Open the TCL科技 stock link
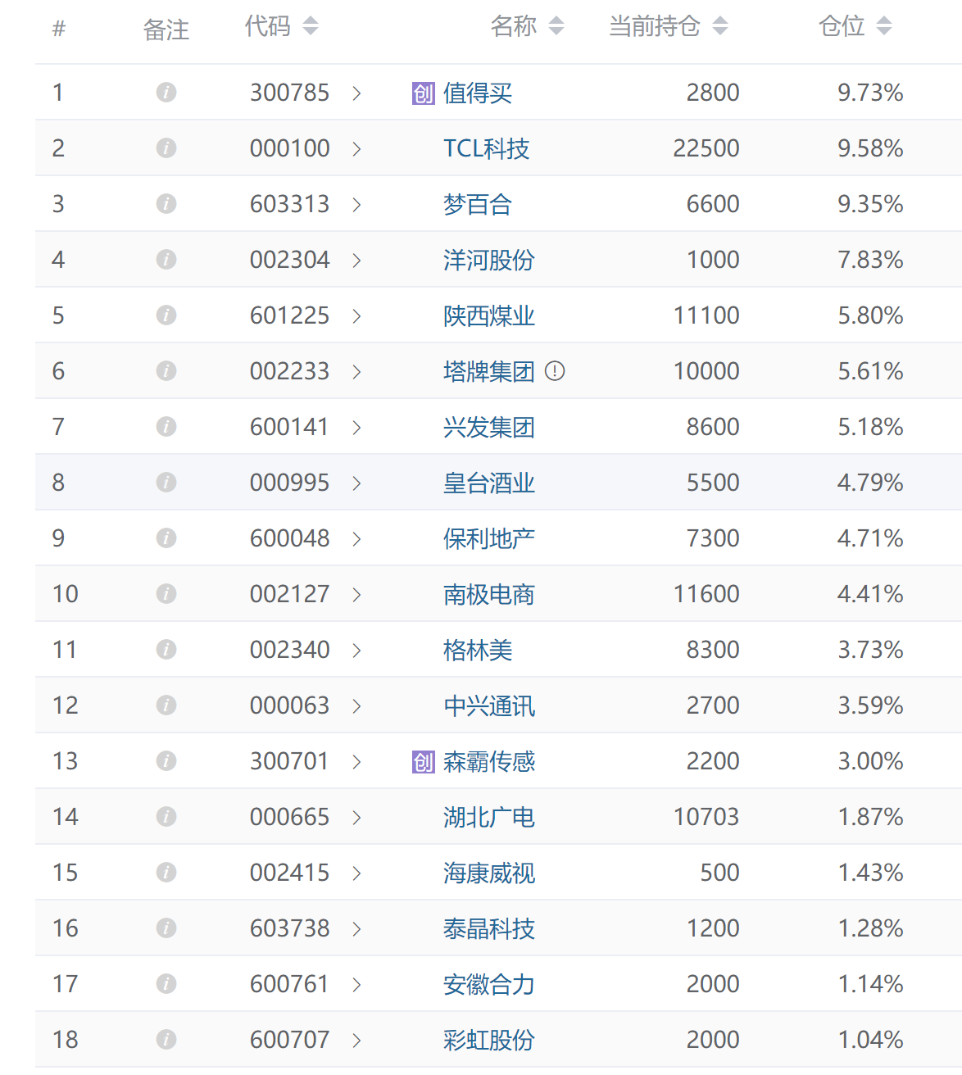Image resolution: width=962 pixels, height=1075 pixels. point(487,149)
